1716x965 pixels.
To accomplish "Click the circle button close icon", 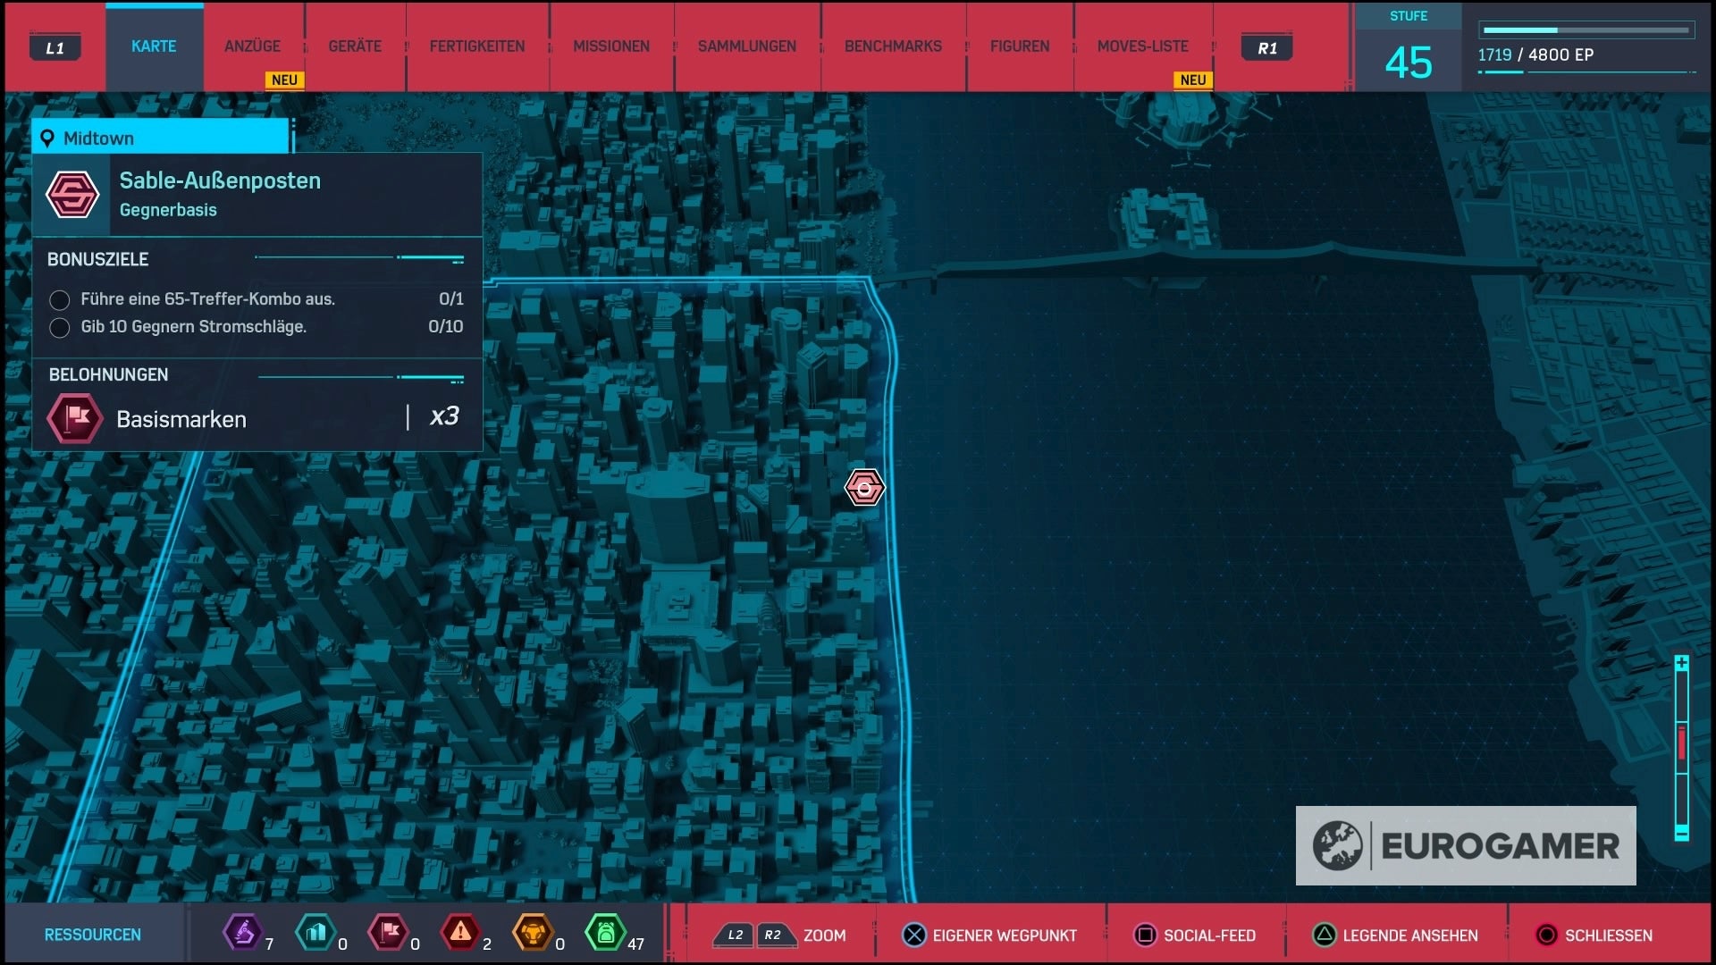I will pos(1546,936).
